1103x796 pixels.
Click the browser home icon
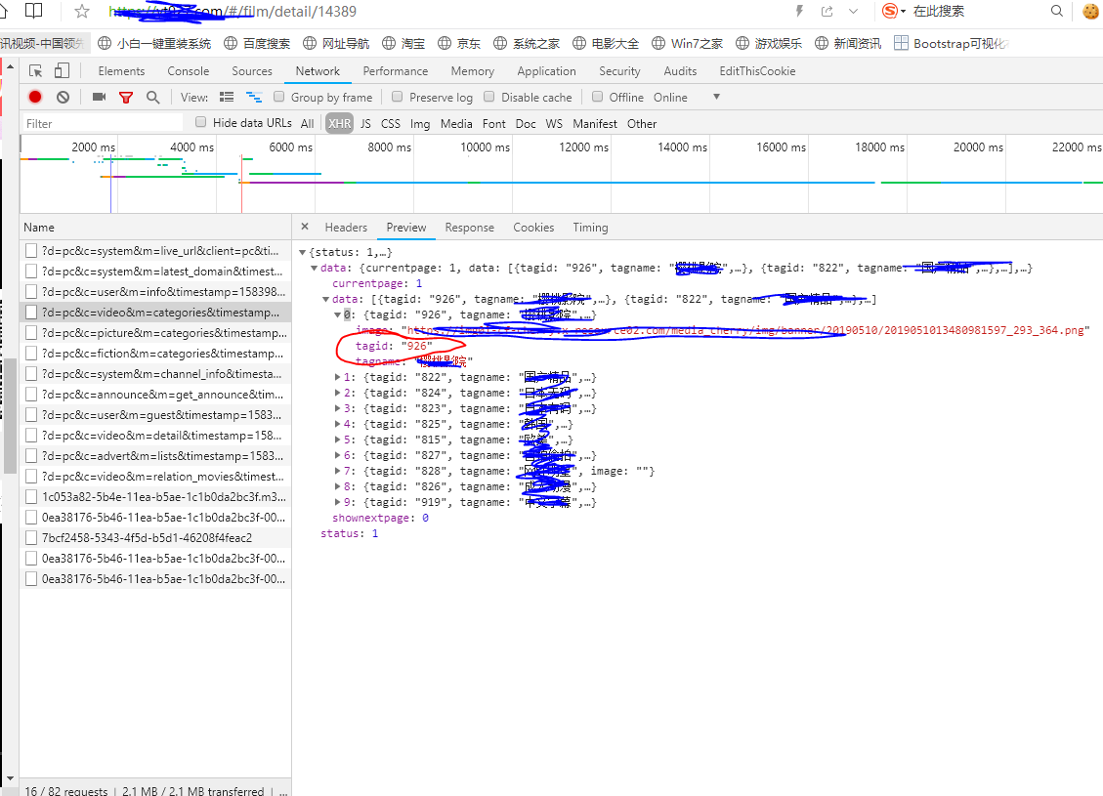tap(4, 11)
